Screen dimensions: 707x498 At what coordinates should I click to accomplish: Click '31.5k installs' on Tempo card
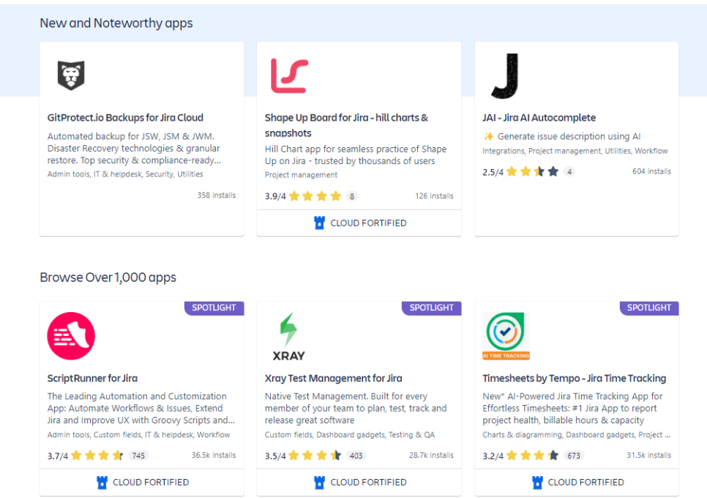point(649,455)
